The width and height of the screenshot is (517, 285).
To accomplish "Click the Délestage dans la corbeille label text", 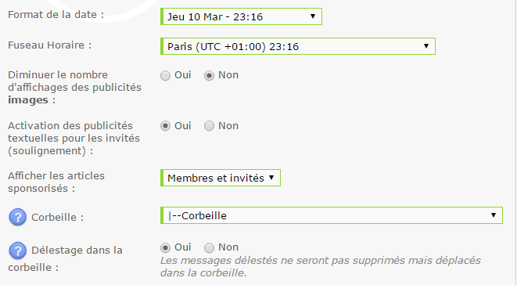I will click(x=65, y=258).
